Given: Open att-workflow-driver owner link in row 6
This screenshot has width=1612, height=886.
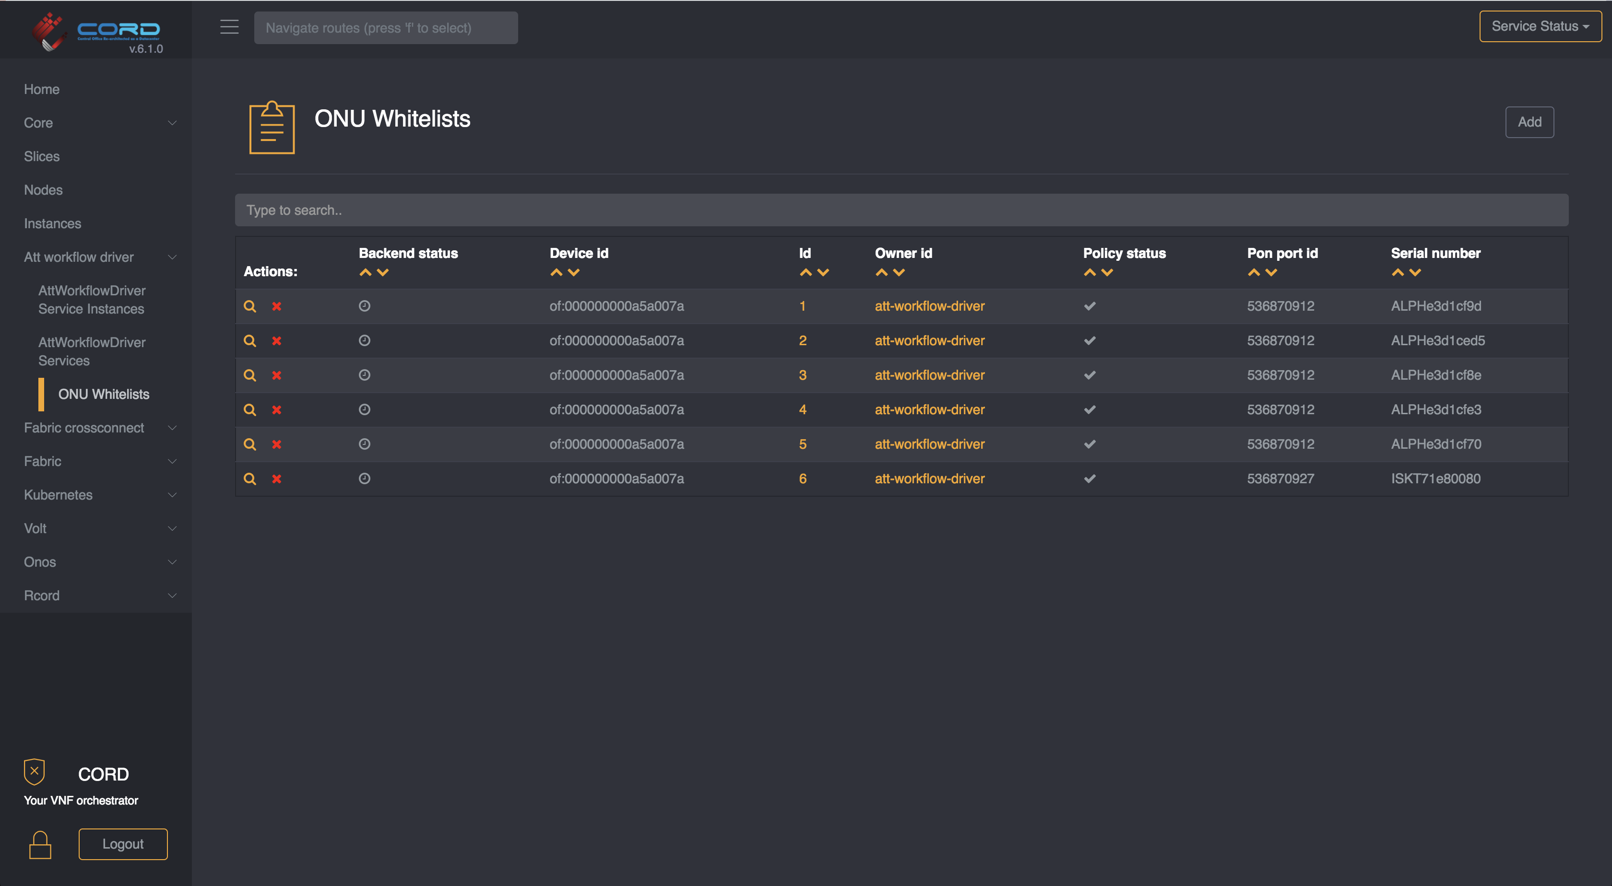Looking at the screenshot, I should (x=929, y=478).
